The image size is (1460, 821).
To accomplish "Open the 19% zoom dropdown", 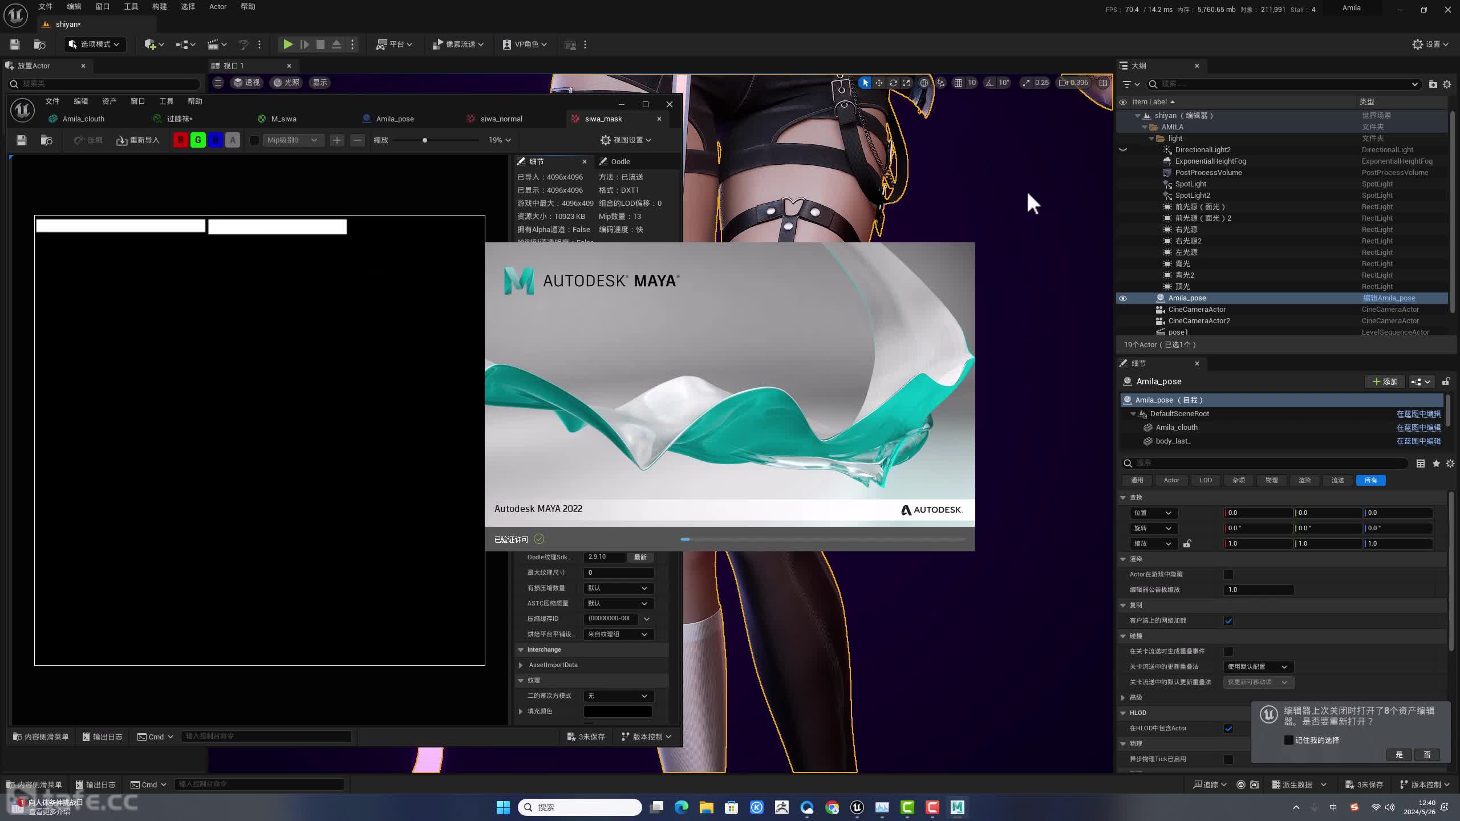I will [x=500, y=140].
